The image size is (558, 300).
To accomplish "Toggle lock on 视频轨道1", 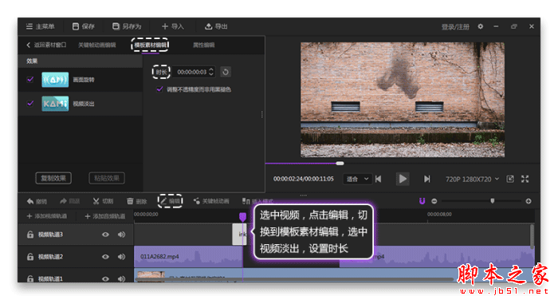I will [x=30, y=278].
